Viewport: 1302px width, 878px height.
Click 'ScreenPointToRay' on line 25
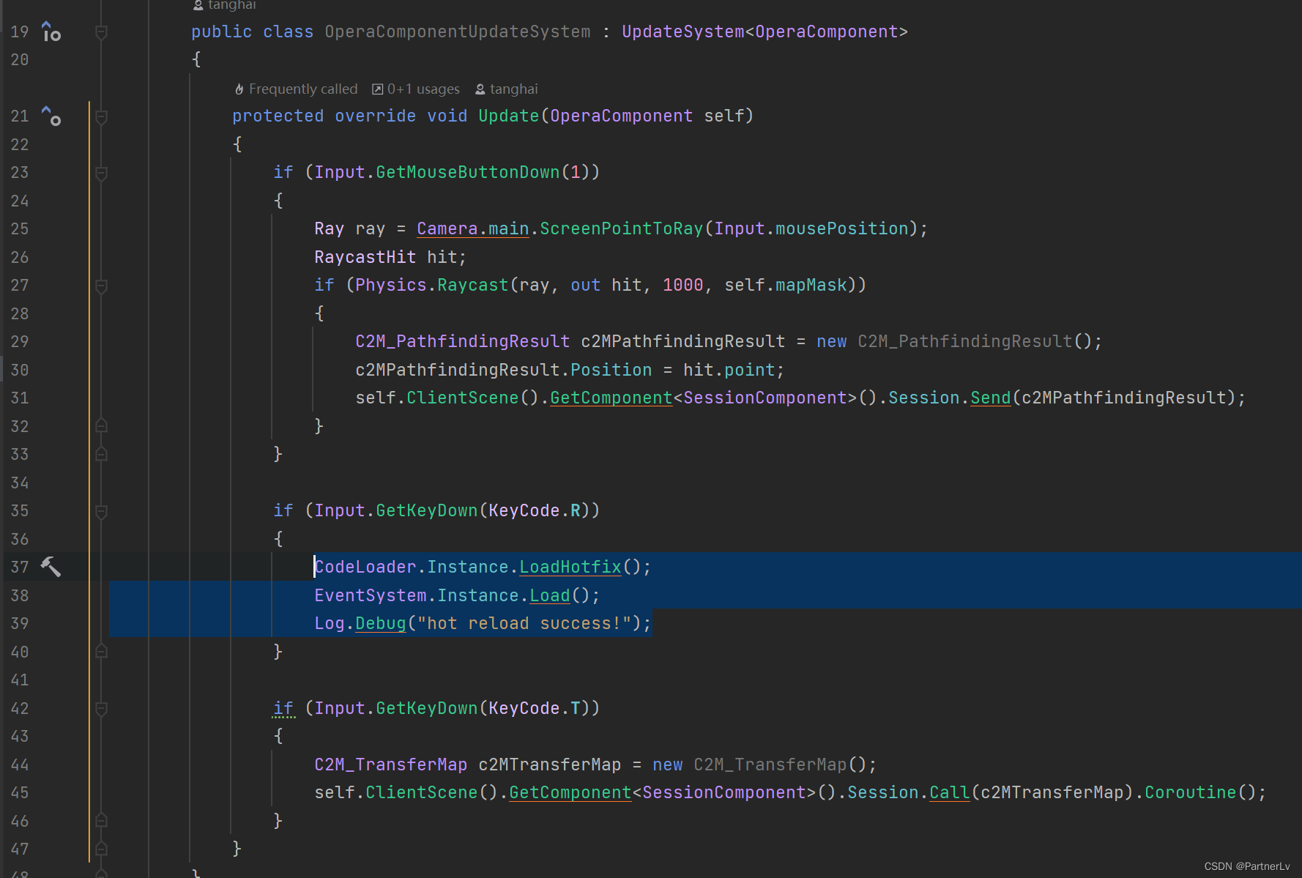tap(622, 228)
